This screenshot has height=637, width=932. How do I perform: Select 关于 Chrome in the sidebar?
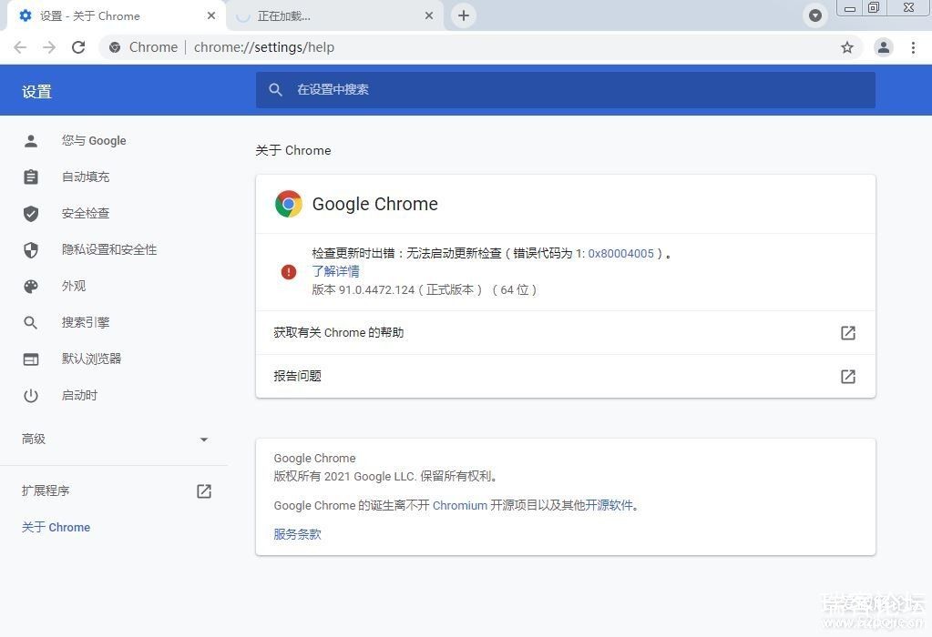coord(56,527)
